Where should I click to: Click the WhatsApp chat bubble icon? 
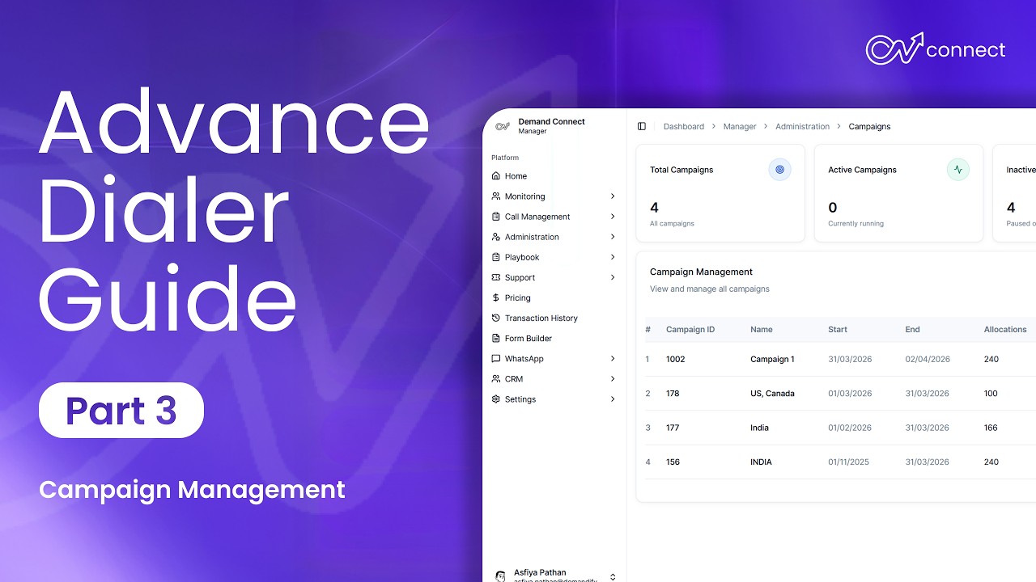(496, 358)
